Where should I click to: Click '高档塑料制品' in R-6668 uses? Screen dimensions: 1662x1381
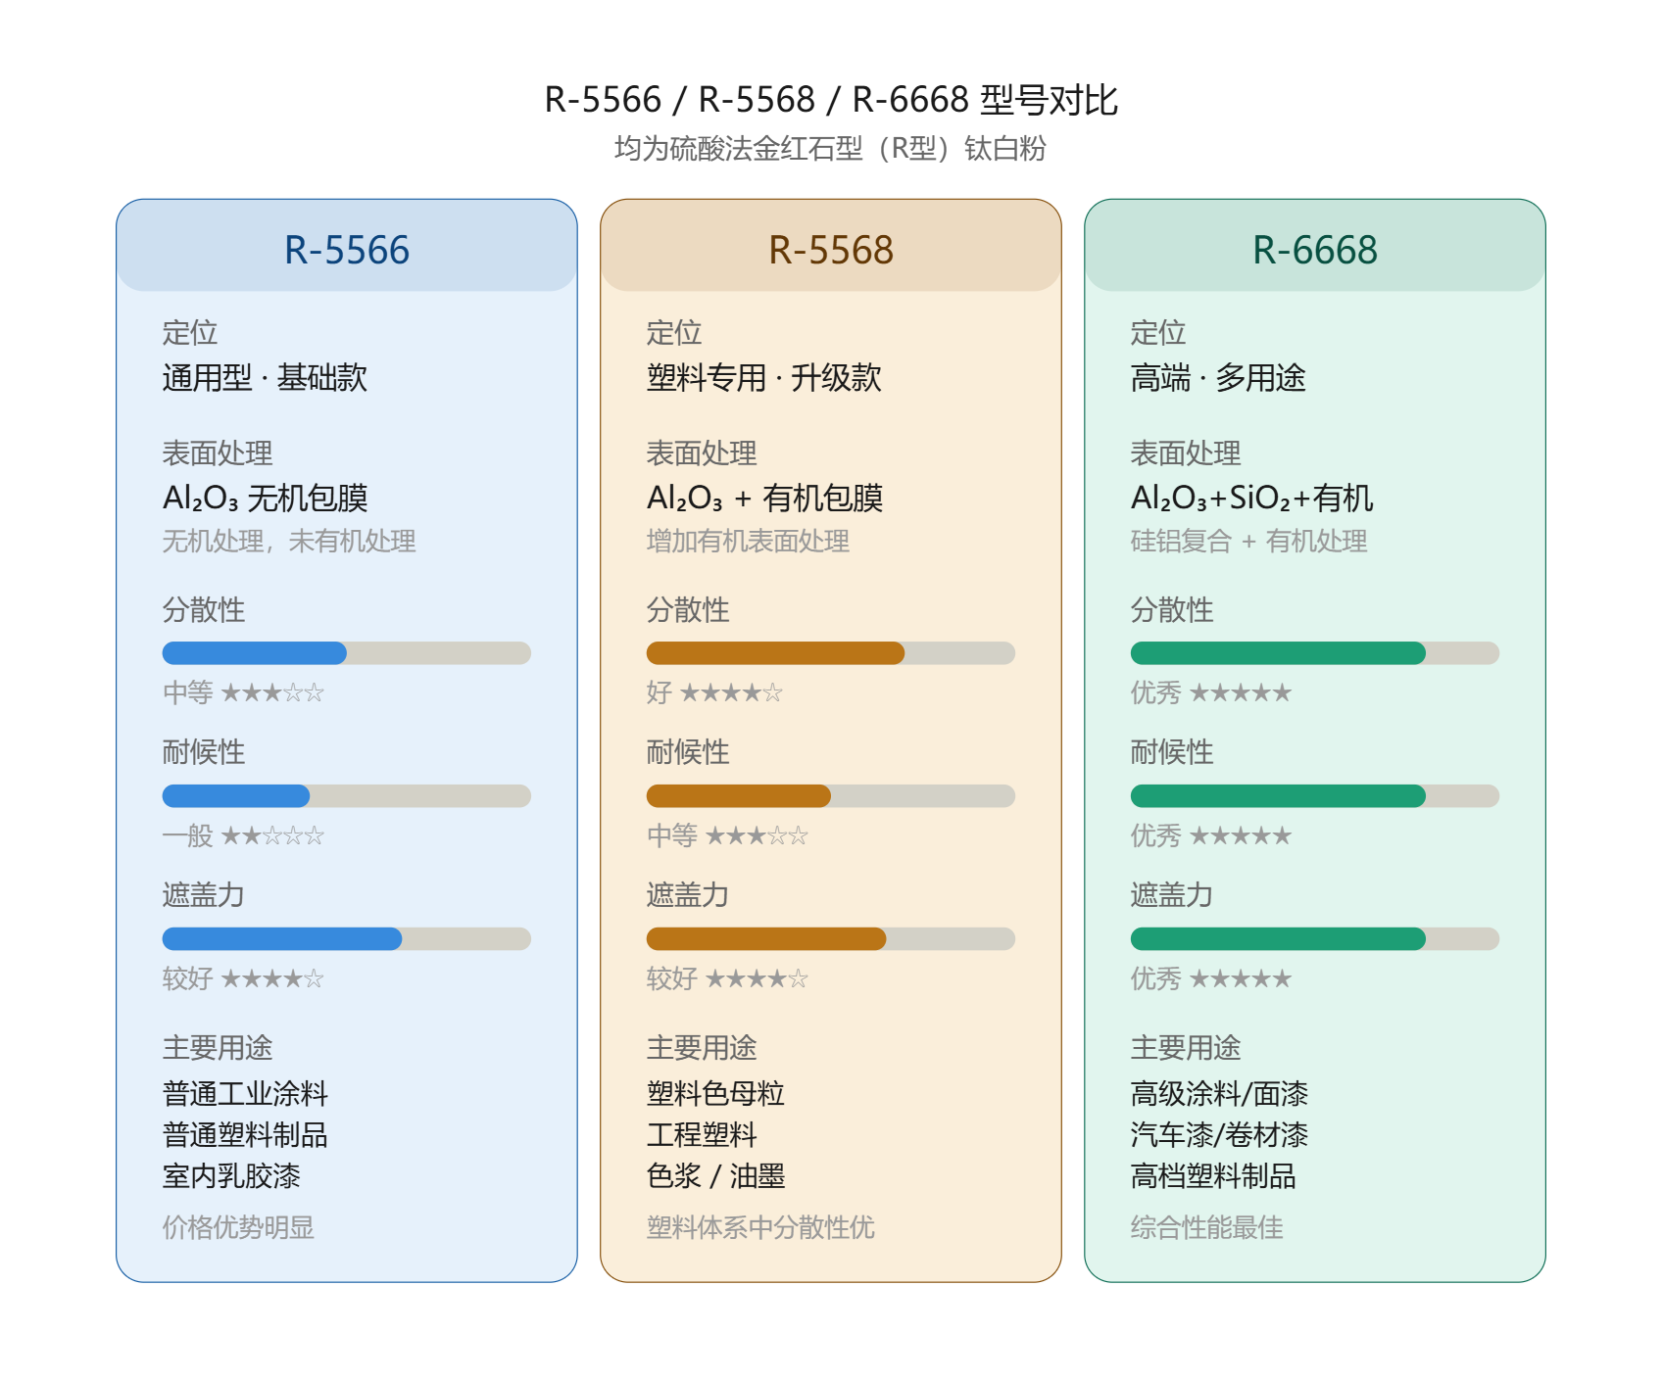pos(1213,1176)
